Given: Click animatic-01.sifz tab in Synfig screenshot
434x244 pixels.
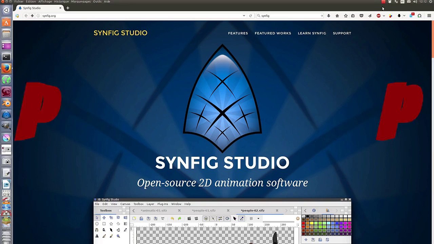Looking at the screenshot, I should click(x=154, y=210).
